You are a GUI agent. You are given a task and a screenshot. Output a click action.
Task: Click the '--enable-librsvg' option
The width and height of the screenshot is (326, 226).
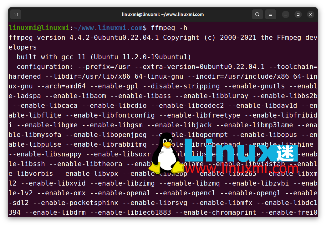point(155,203)
